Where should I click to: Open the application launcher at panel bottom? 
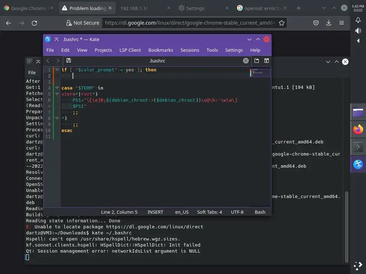pos(358,266)
